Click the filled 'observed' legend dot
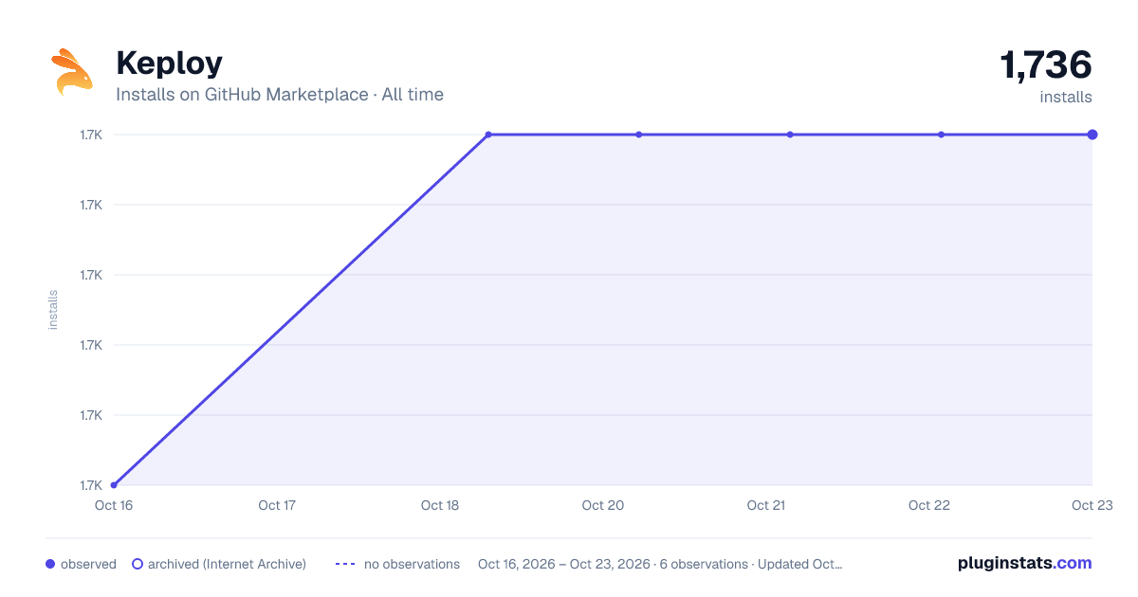This screenshot has width=1138, height=597. [50, 564]
